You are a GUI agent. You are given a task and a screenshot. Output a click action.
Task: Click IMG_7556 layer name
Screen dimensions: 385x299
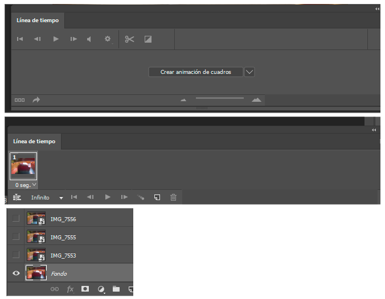click(x=63, y=219)
